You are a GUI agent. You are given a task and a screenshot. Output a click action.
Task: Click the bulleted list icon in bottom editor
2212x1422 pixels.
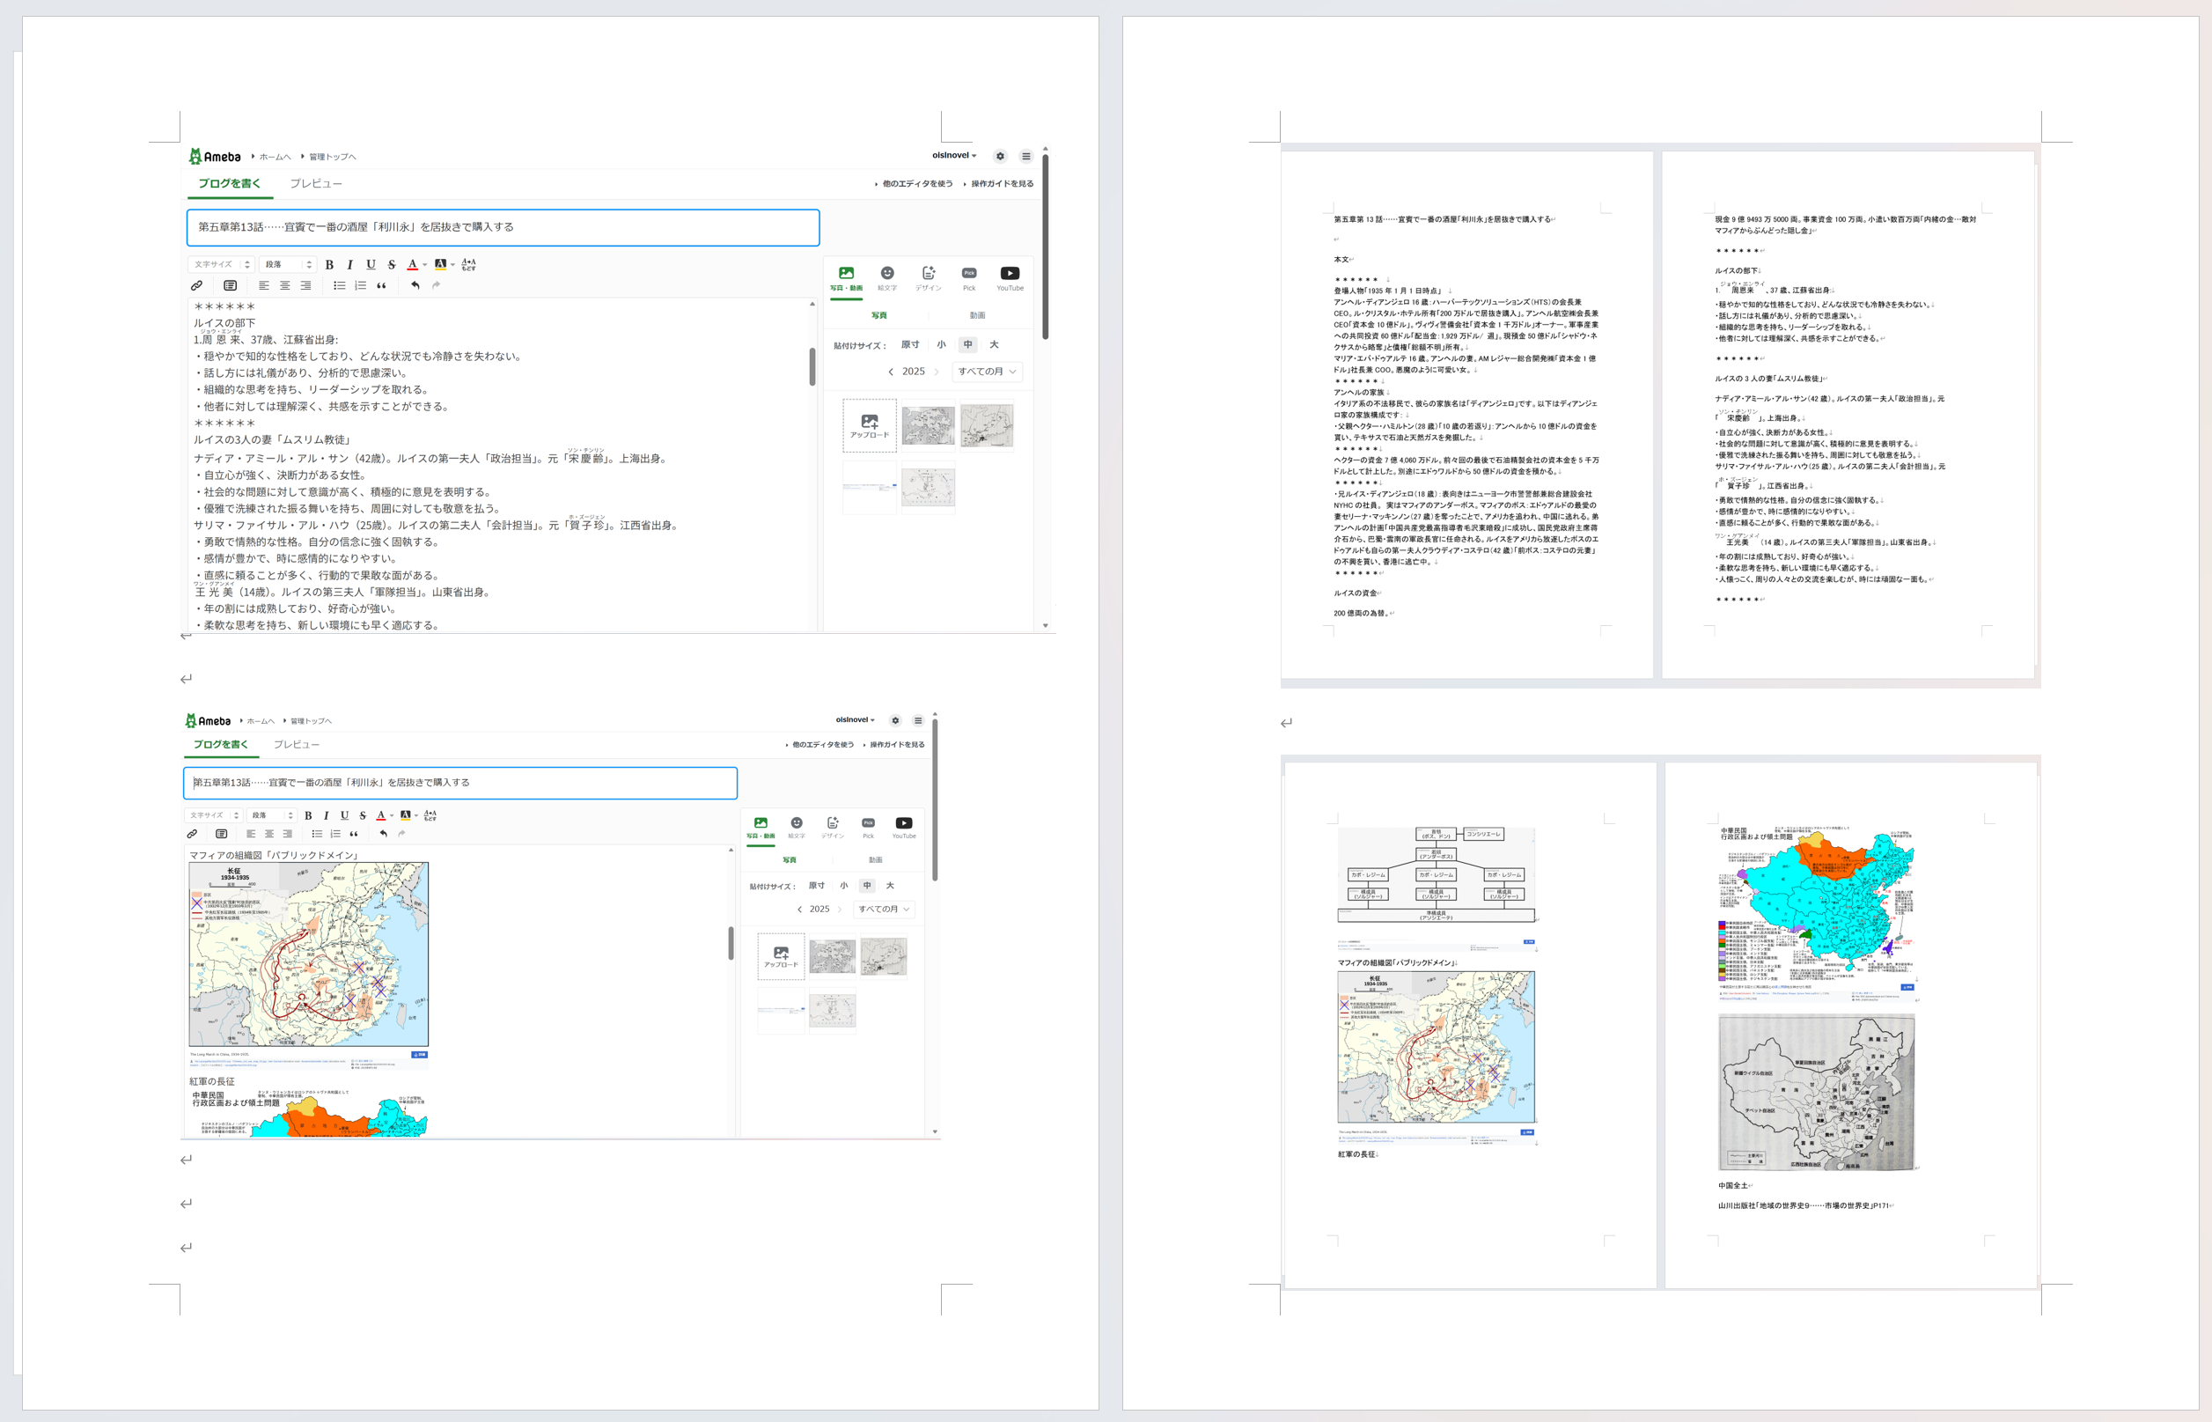[317, 834]
